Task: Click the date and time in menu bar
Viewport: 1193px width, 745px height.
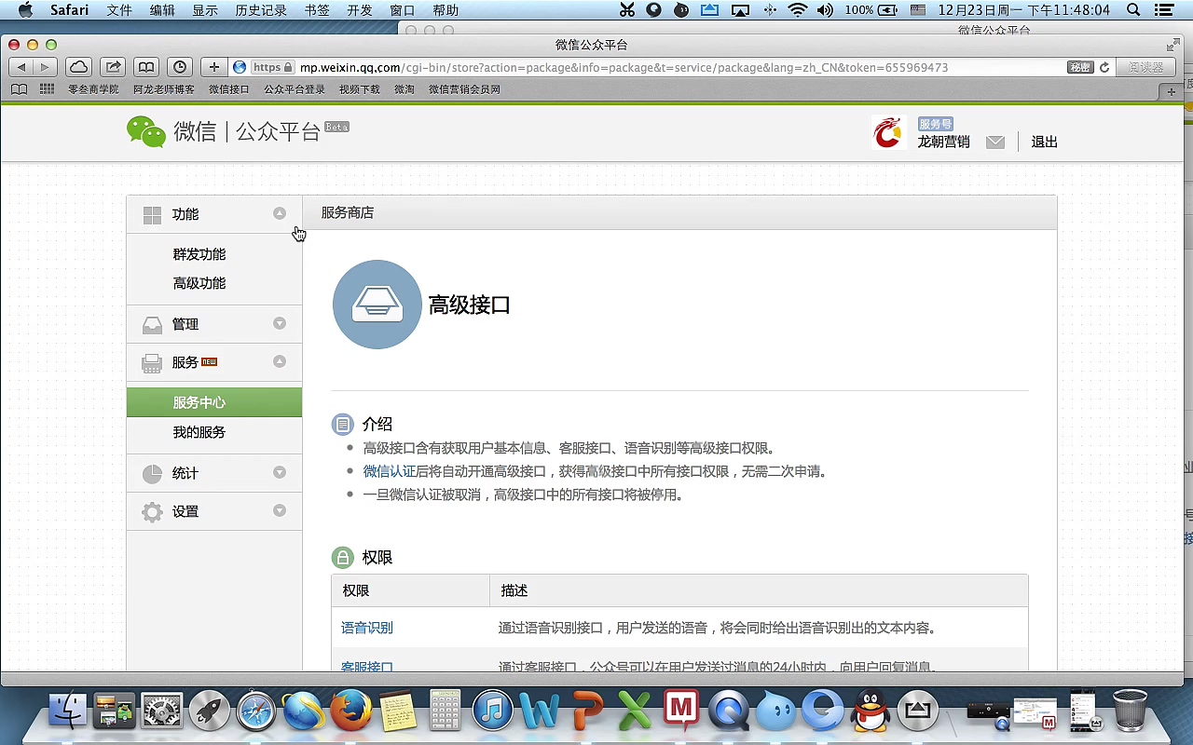Action: [1023, 10]
